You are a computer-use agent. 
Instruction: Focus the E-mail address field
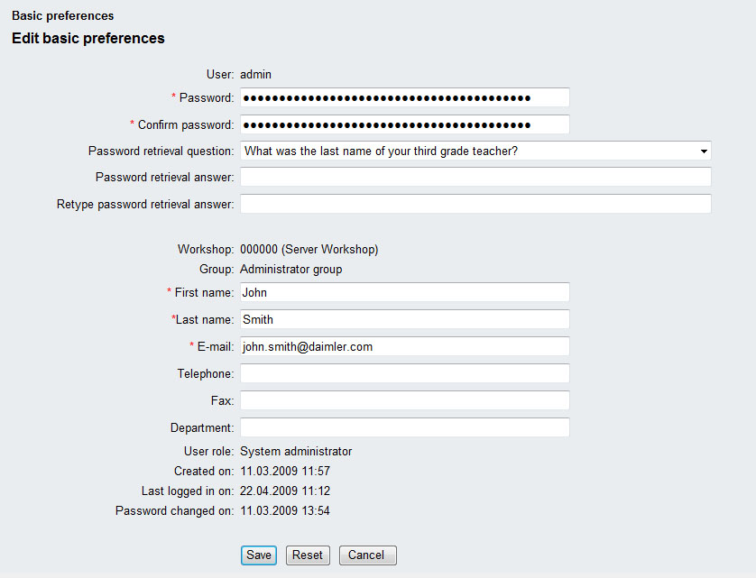404,346
